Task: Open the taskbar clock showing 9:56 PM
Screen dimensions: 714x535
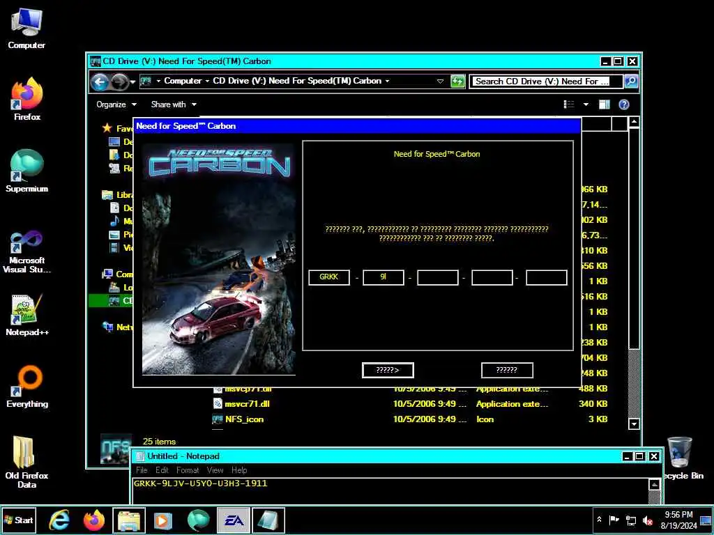Action: point(678,520)
